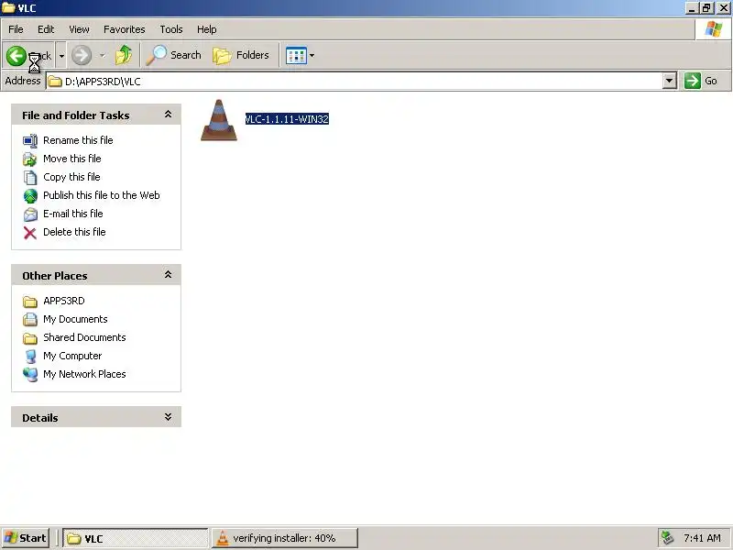
Task: Click the VLC-1.1.11-WIN32 file name
Action: point(287,119)
